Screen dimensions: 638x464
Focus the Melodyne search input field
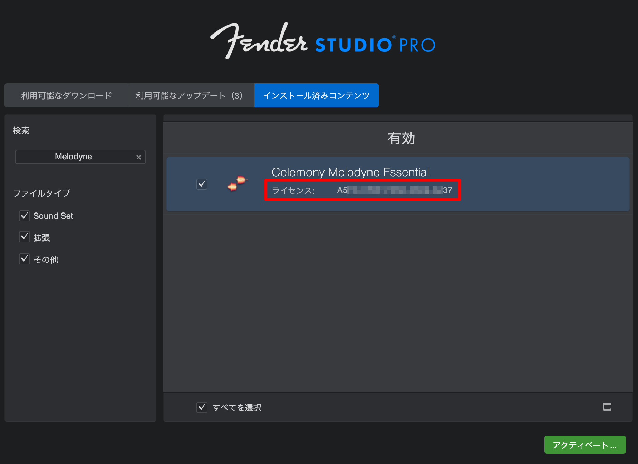tap(80, 157)
